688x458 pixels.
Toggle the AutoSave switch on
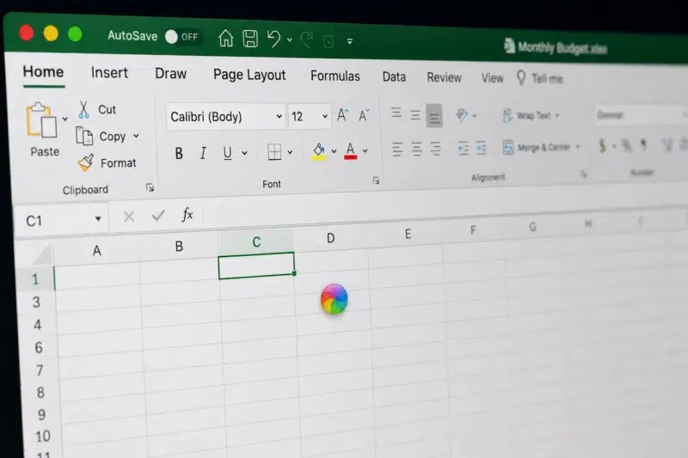click(x=183, y=37)
